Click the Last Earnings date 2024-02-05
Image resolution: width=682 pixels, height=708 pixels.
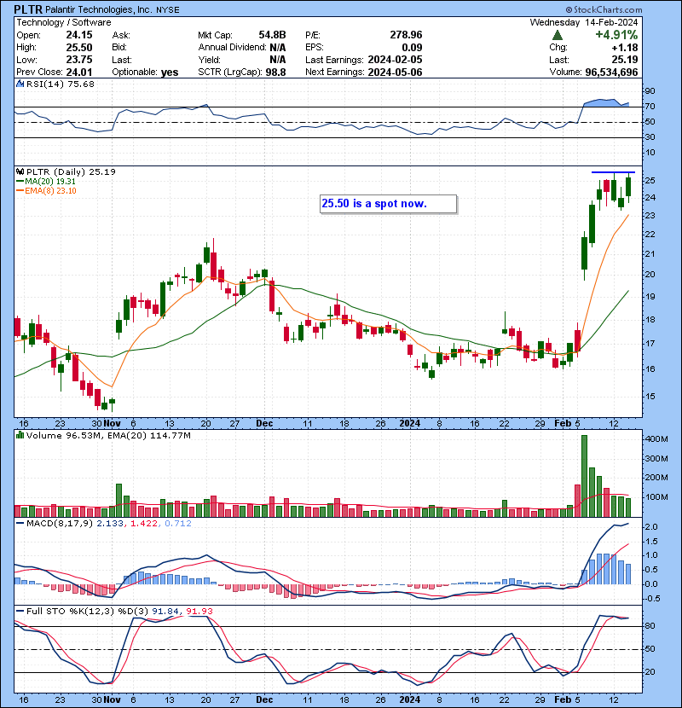tap(395, 60)
